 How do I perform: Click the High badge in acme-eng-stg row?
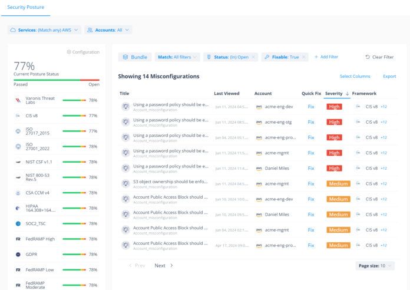pyautogui.click(x=334, y=122)
